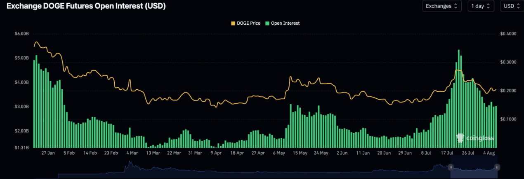Image resolution: width=524 pixels, height=179 pixels.
Task: Click the right range slider handle
Action: (497, 167)
